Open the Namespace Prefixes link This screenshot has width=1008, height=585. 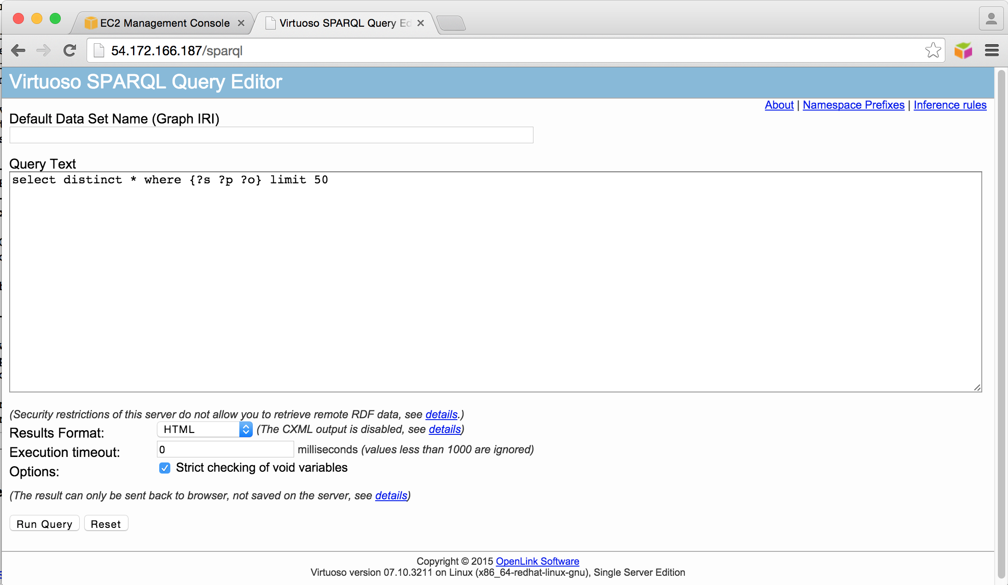click(853, 105)
